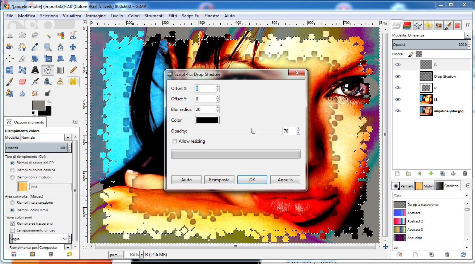Click the Annulla button

(285, 179)
